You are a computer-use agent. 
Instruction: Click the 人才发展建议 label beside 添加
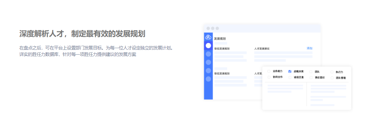click(x=262, y=48)
